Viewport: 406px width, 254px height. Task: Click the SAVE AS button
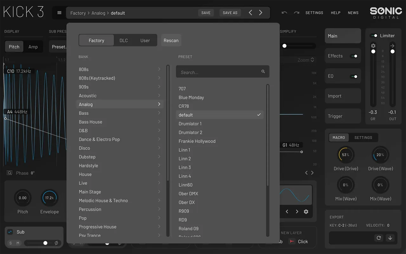coord(230,13)
